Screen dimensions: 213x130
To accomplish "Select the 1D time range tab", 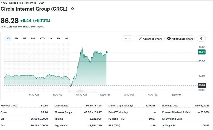I will point(8,39).
